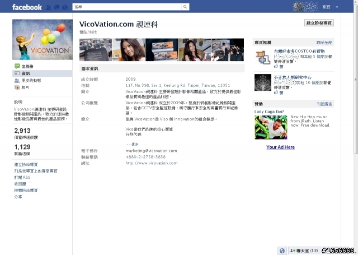Click COSTCO recommendation flag thumbnail
Screen dimensions: 358x255
click(263, 57)
